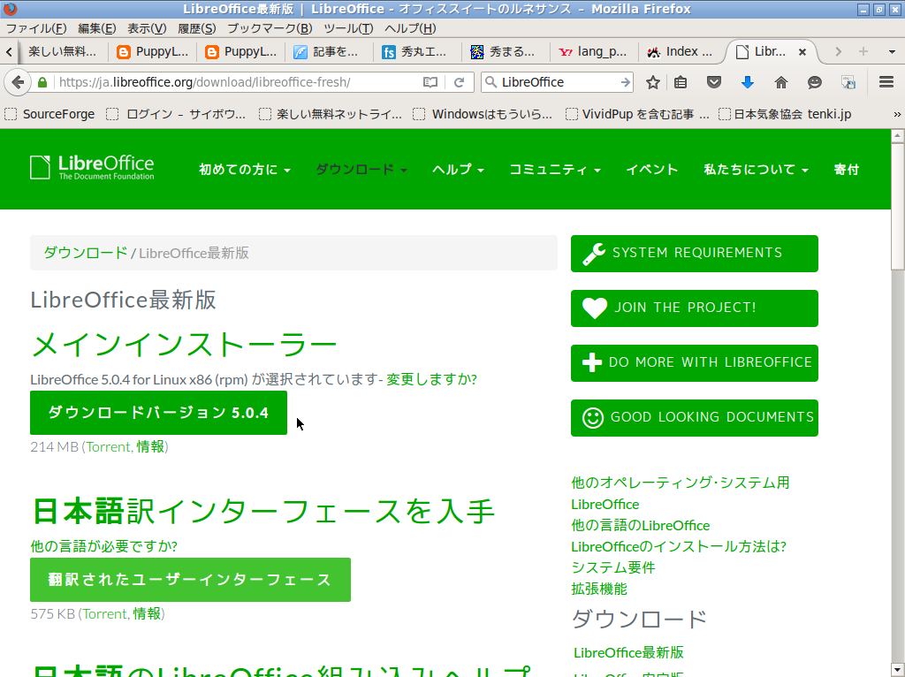Expand the コミュニティ navigation dropdown

pyautogui.click(x=555, y=170)
